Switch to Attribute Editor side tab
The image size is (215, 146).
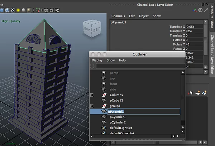click(212, 17)
